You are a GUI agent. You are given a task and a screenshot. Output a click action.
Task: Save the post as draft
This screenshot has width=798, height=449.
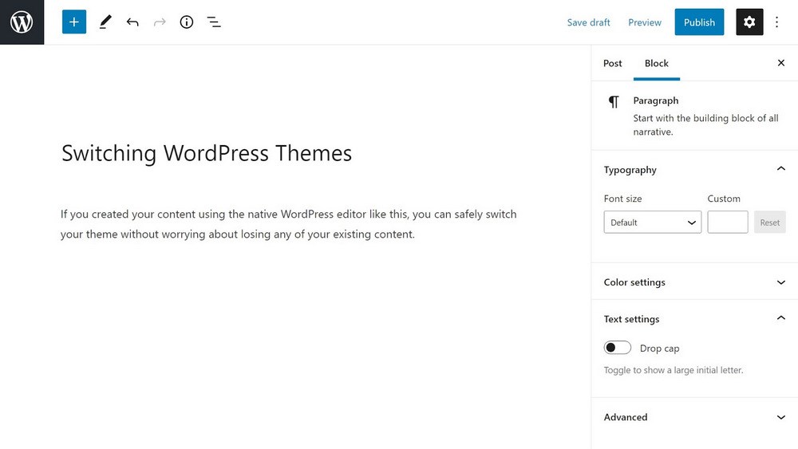[x=588, y=22]
